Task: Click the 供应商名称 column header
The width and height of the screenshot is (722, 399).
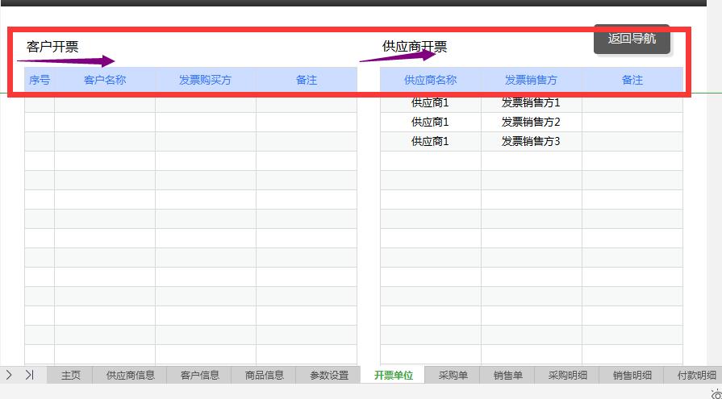Action: (x=431, y=80)
